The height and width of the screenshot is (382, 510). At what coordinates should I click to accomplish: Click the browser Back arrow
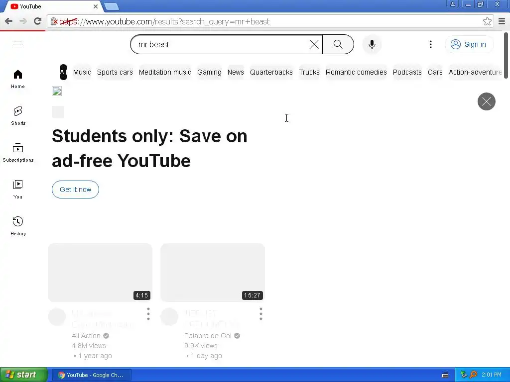(9, 21)
